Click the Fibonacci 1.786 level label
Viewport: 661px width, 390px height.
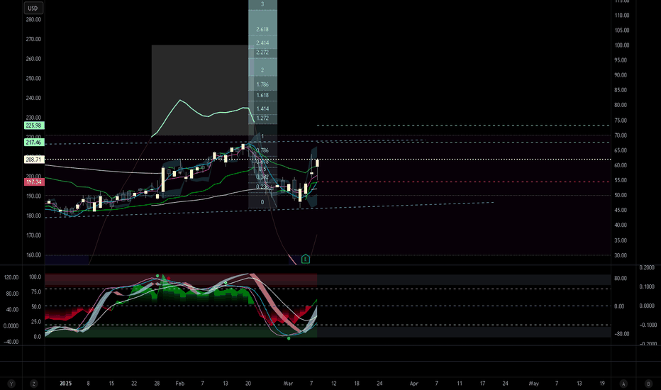coord(262,84)
